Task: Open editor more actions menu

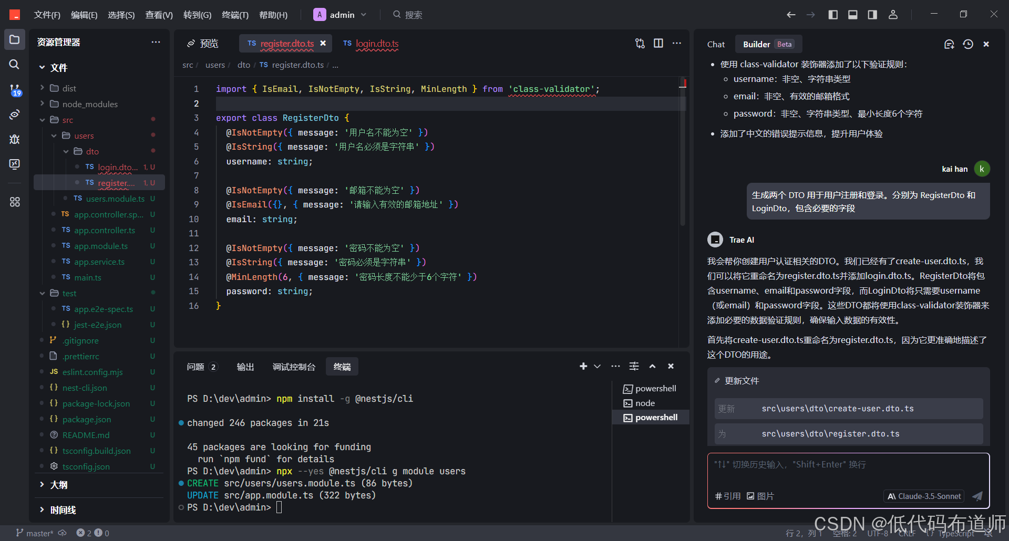Action: click(677, 43)
